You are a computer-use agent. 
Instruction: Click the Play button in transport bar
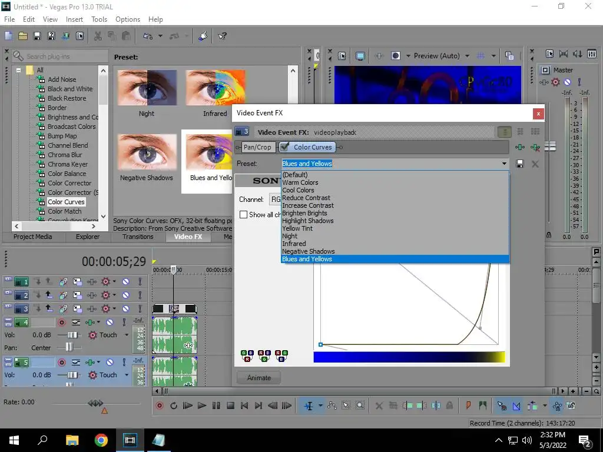click(201, 406)
